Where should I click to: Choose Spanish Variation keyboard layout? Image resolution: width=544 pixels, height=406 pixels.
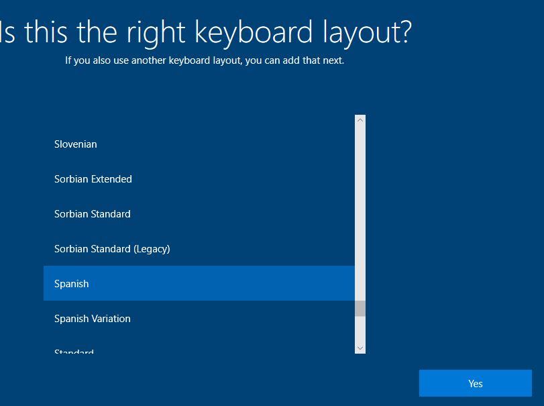pos(93,319)
